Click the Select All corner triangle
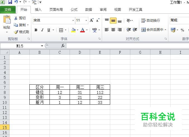Screen dimensions: 189x137 pos(5,52)
